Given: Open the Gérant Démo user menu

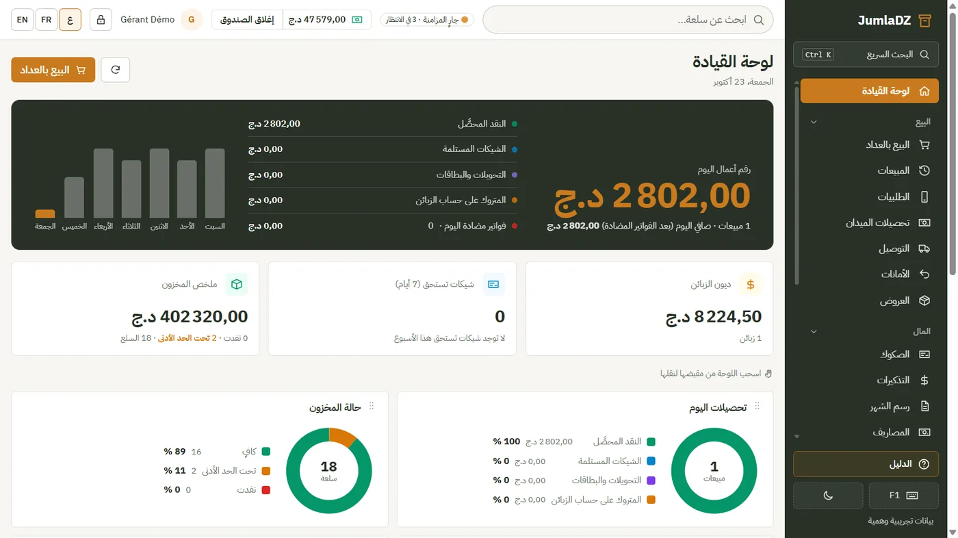Looking at the screenshot, I should pyautogui.click(x=161, y=20).
